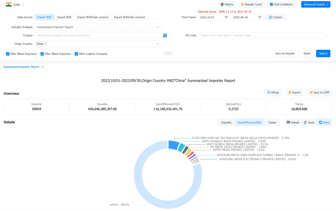Screen dimensions: 336x211
Task: Open the Summarized Importer Report tab
Action: tap(21, 67)
